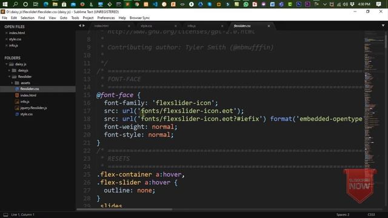This screenshot has width=388, height=218.
Task: Open the Windows Start menu
Action: (x=5, y=4)
